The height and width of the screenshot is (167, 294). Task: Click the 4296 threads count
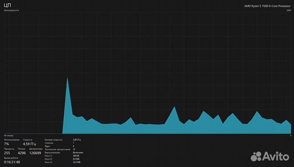coord(22,153)
